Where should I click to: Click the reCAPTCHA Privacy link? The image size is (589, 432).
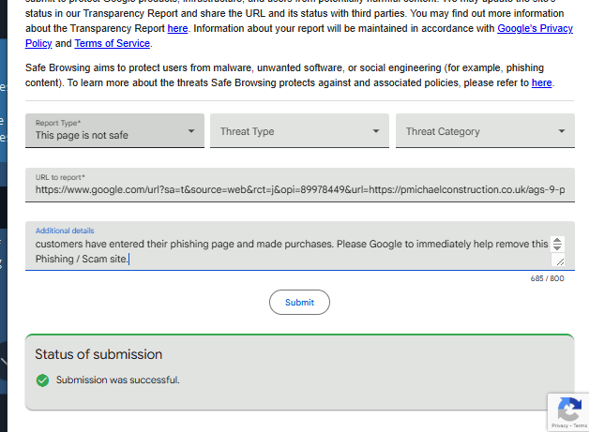(x=560, y=426)
